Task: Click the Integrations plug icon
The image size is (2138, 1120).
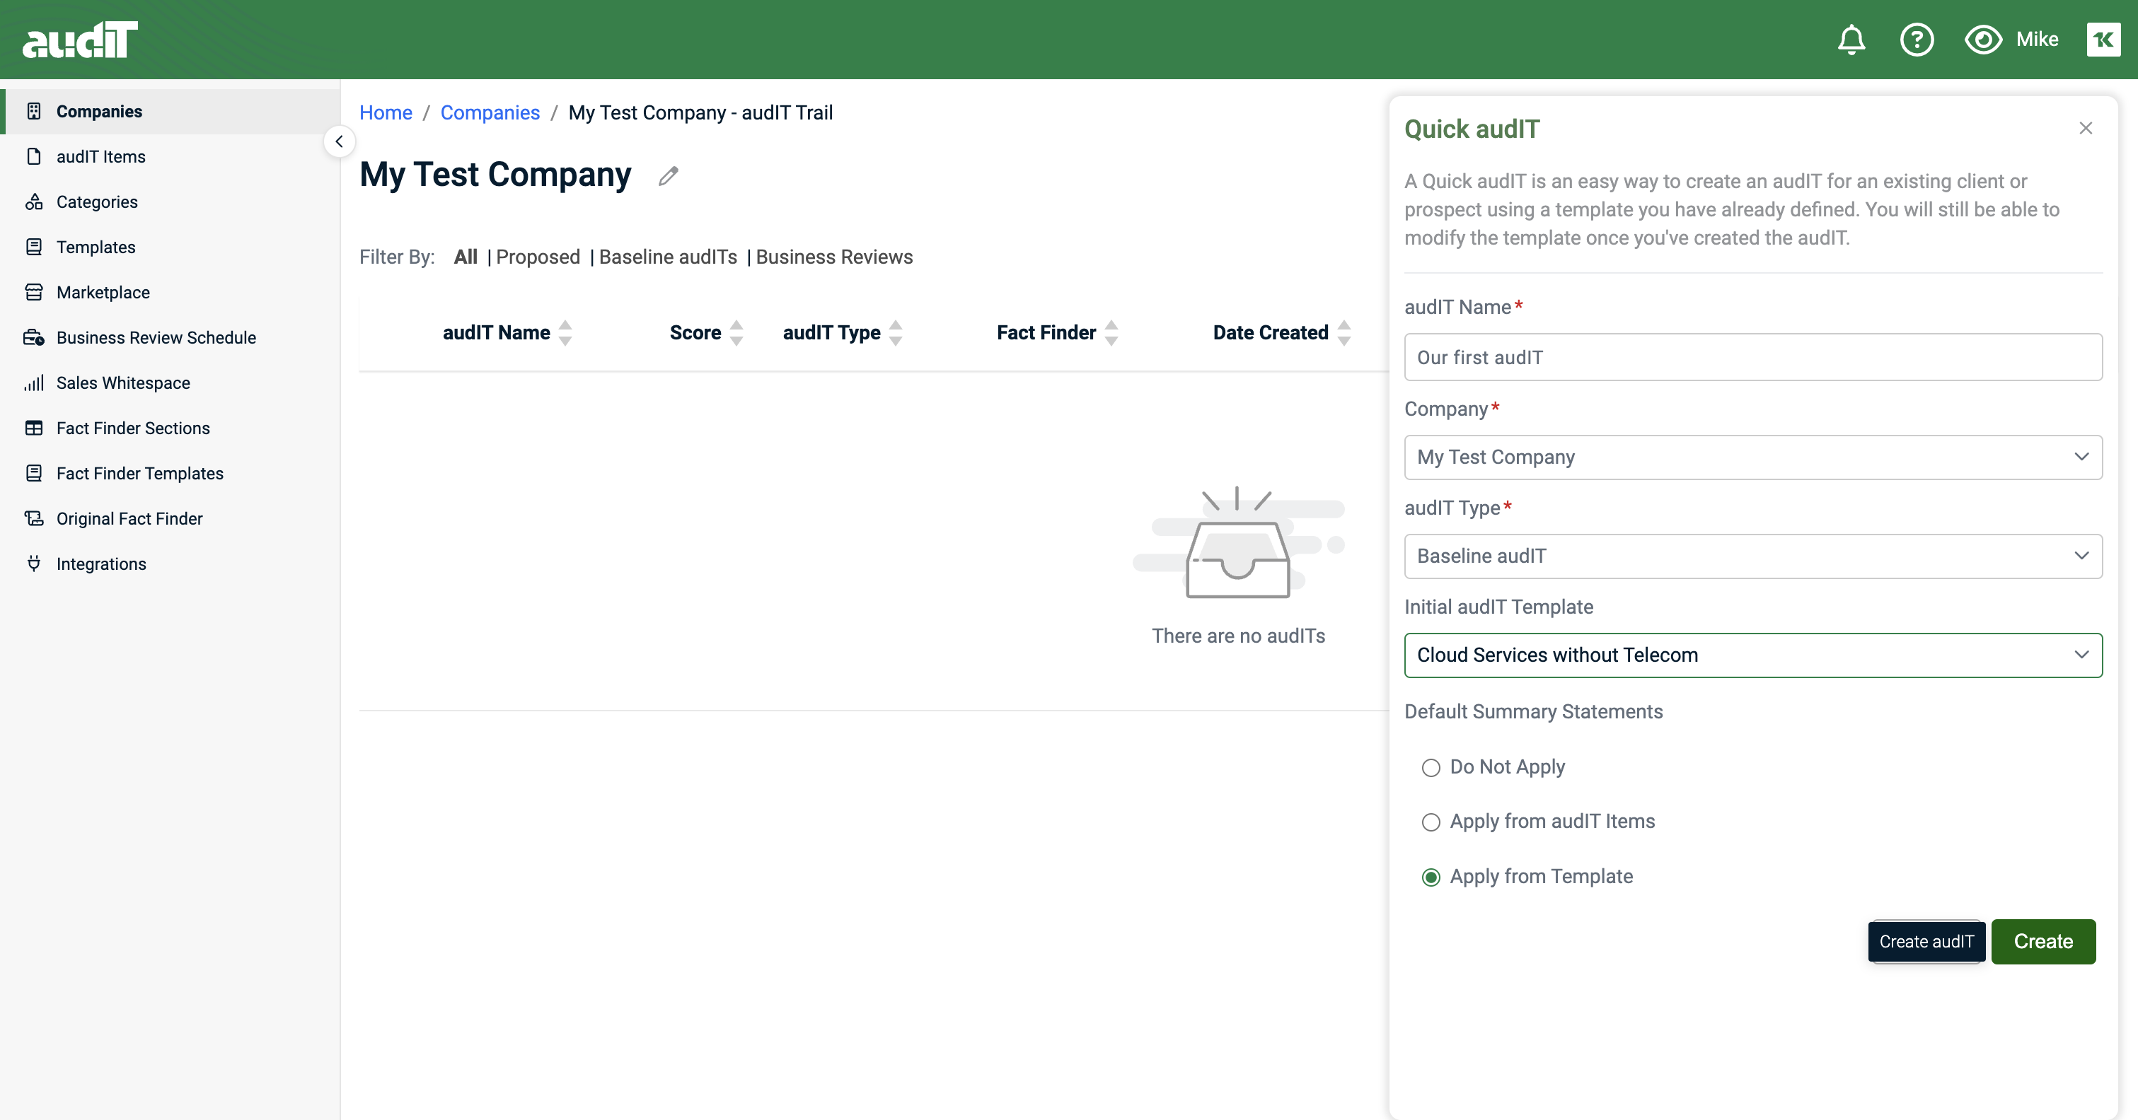Action: coord(34,564)
